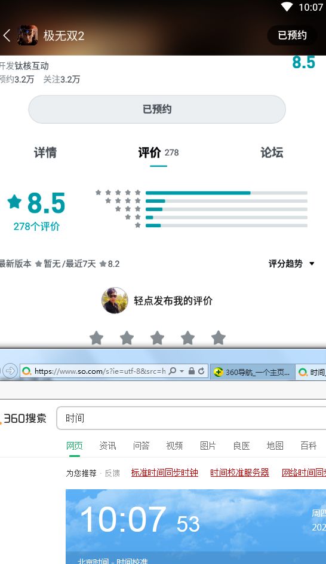Tap the wide 已预约 button below developer info
This screenshot has width=326, height=564.
[x=157, y=109]
